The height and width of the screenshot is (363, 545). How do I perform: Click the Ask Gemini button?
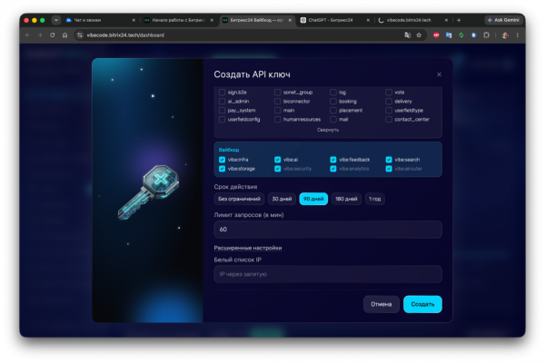pos(503,20)
